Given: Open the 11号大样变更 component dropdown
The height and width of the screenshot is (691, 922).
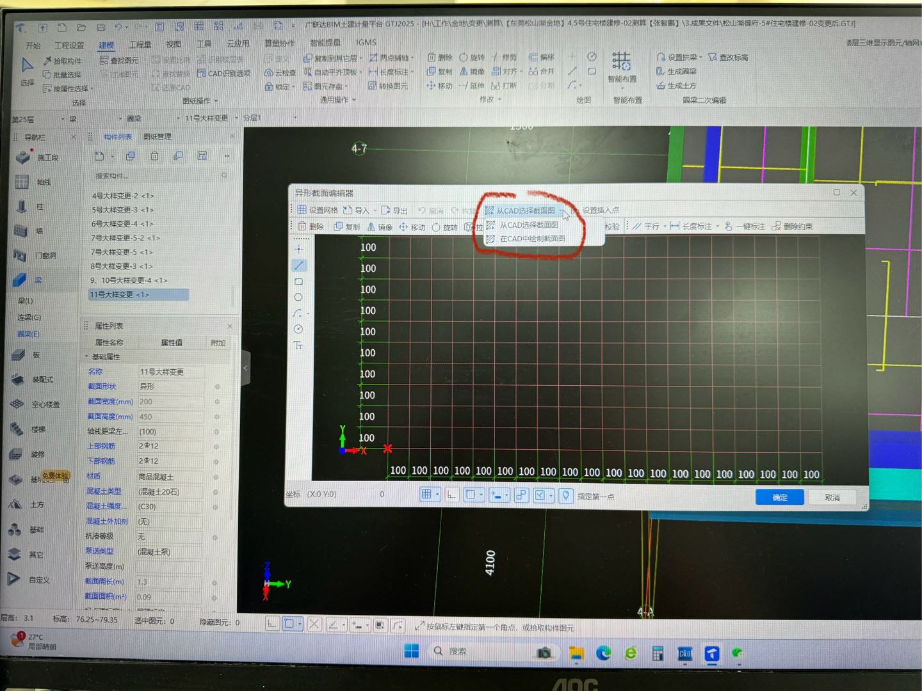Looking at the screenshot, I should [236, 118].
